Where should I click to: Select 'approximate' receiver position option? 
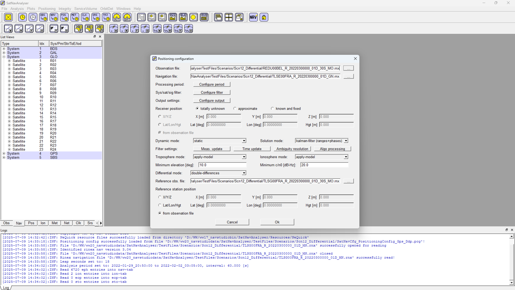[235, 109]
